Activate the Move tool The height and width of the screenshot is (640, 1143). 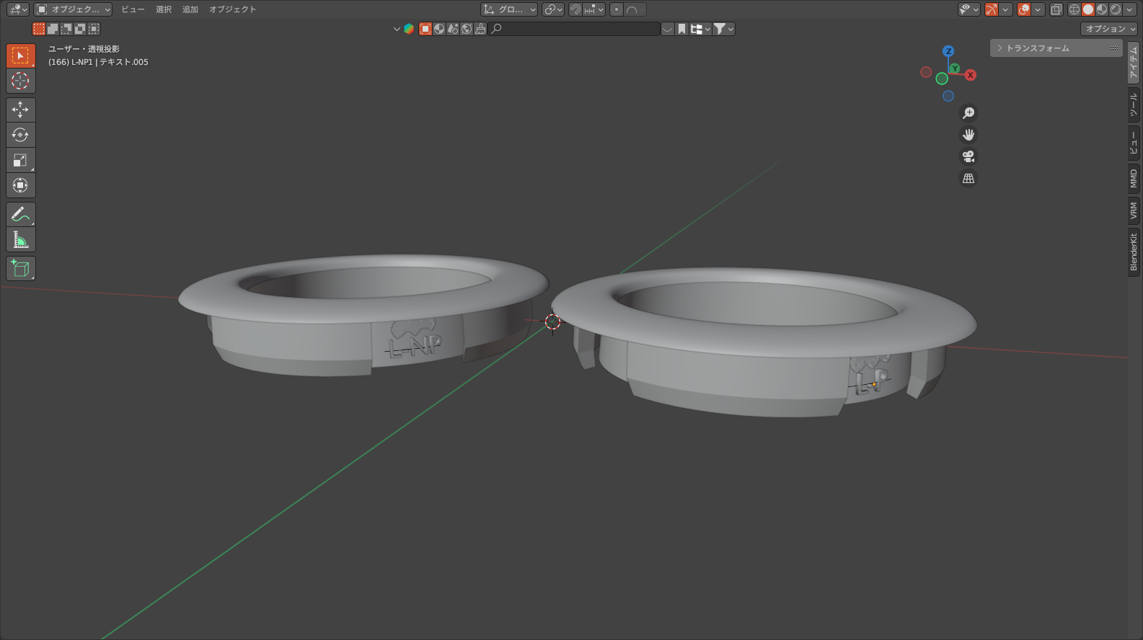click(20, 110)
